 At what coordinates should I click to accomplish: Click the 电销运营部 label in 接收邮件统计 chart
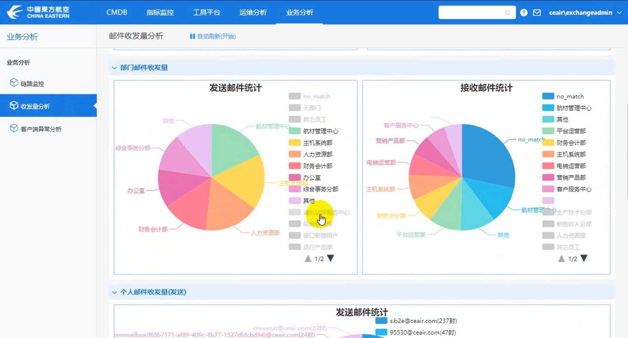click(381, 162)
